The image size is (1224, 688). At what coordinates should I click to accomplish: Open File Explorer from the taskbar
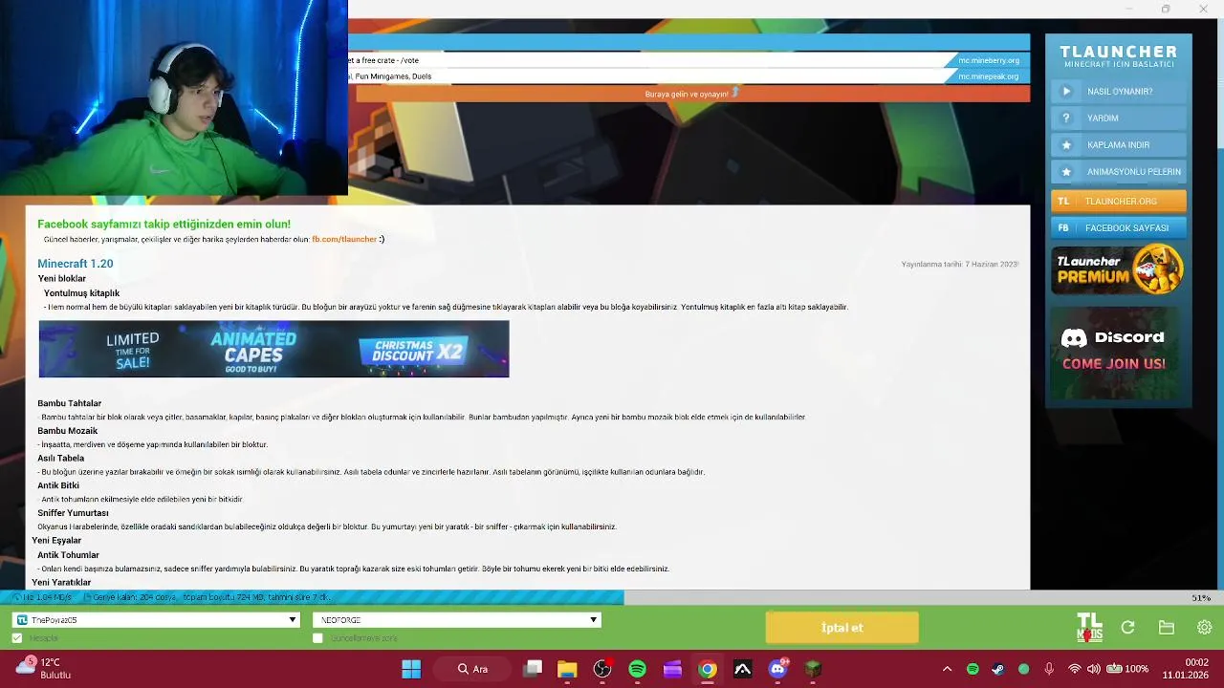tap(567, 669)
